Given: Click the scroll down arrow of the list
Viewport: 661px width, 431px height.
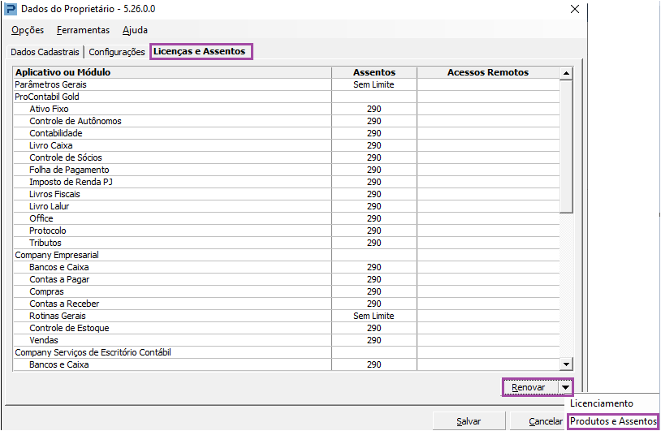Looking at the screenshot, I should click(x=566, y=364).
